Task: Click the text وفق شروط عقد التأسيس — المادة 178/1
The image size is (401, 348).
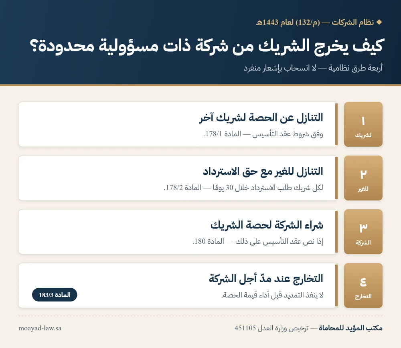Action: (263, 134)
